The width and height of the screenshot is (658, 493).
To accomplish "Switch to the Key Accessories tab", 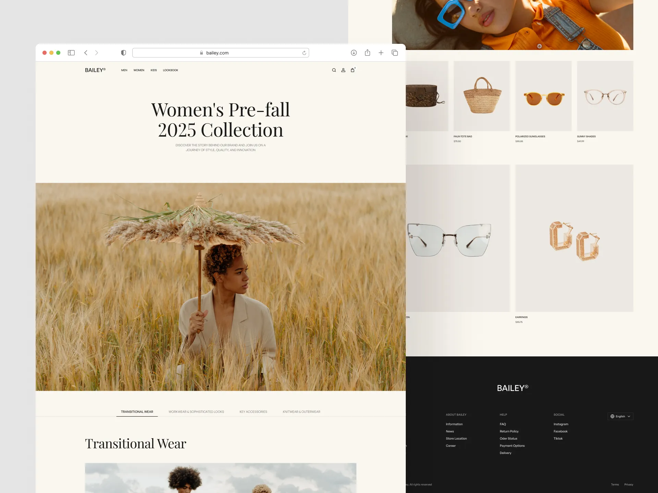I will click(253, 412).
